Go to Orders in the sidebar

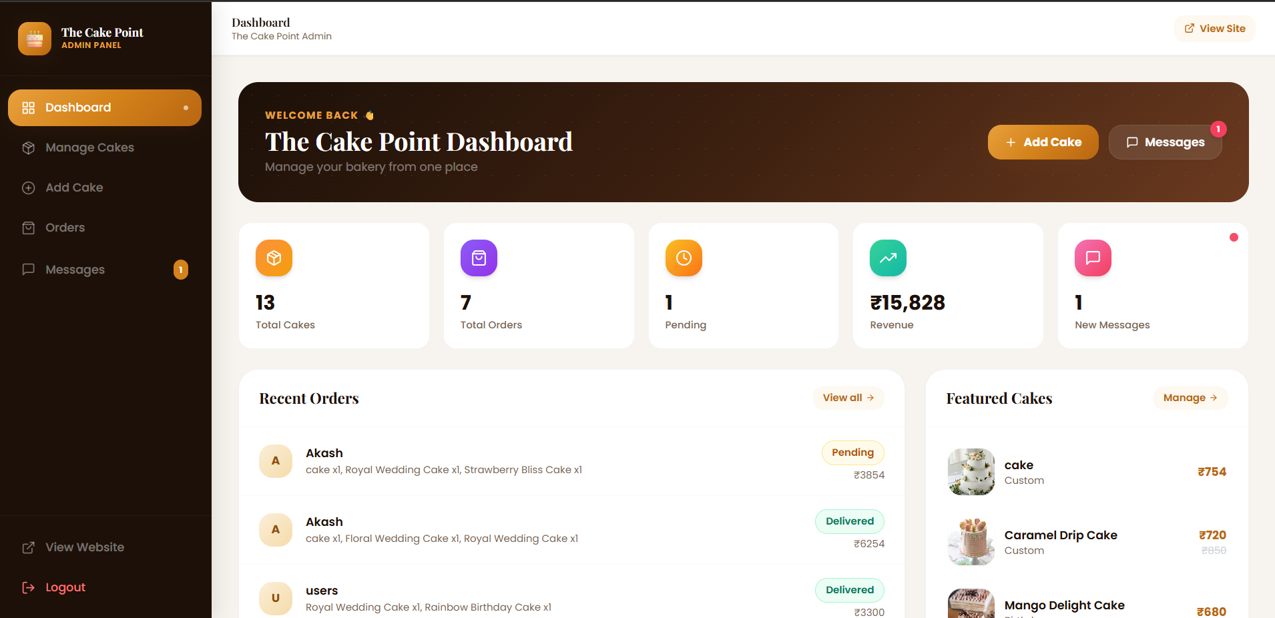coord(65,228)
